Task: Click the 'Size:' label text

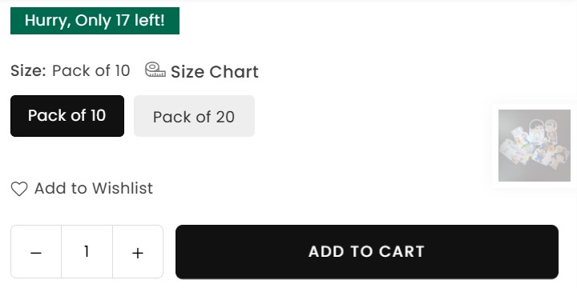Action: pyautogui.click(x=28, y=70)
